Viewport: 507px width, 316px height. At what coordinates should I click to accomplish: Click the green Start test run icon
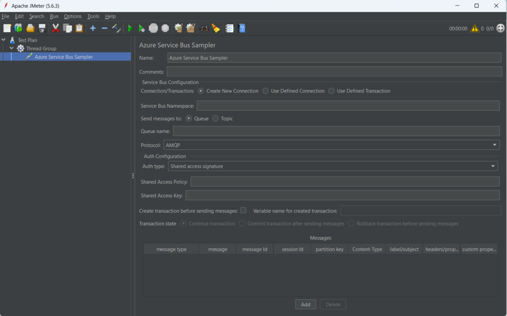click(130, 29)
